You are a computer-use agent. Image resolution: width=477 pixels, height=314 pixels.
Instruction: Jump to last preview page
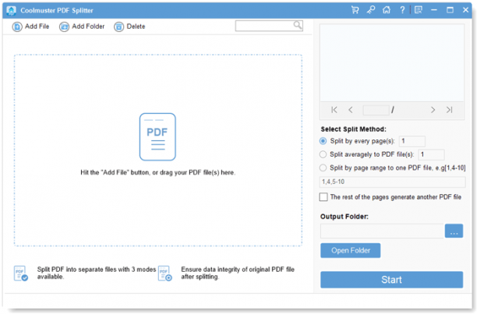click(449, 110)
